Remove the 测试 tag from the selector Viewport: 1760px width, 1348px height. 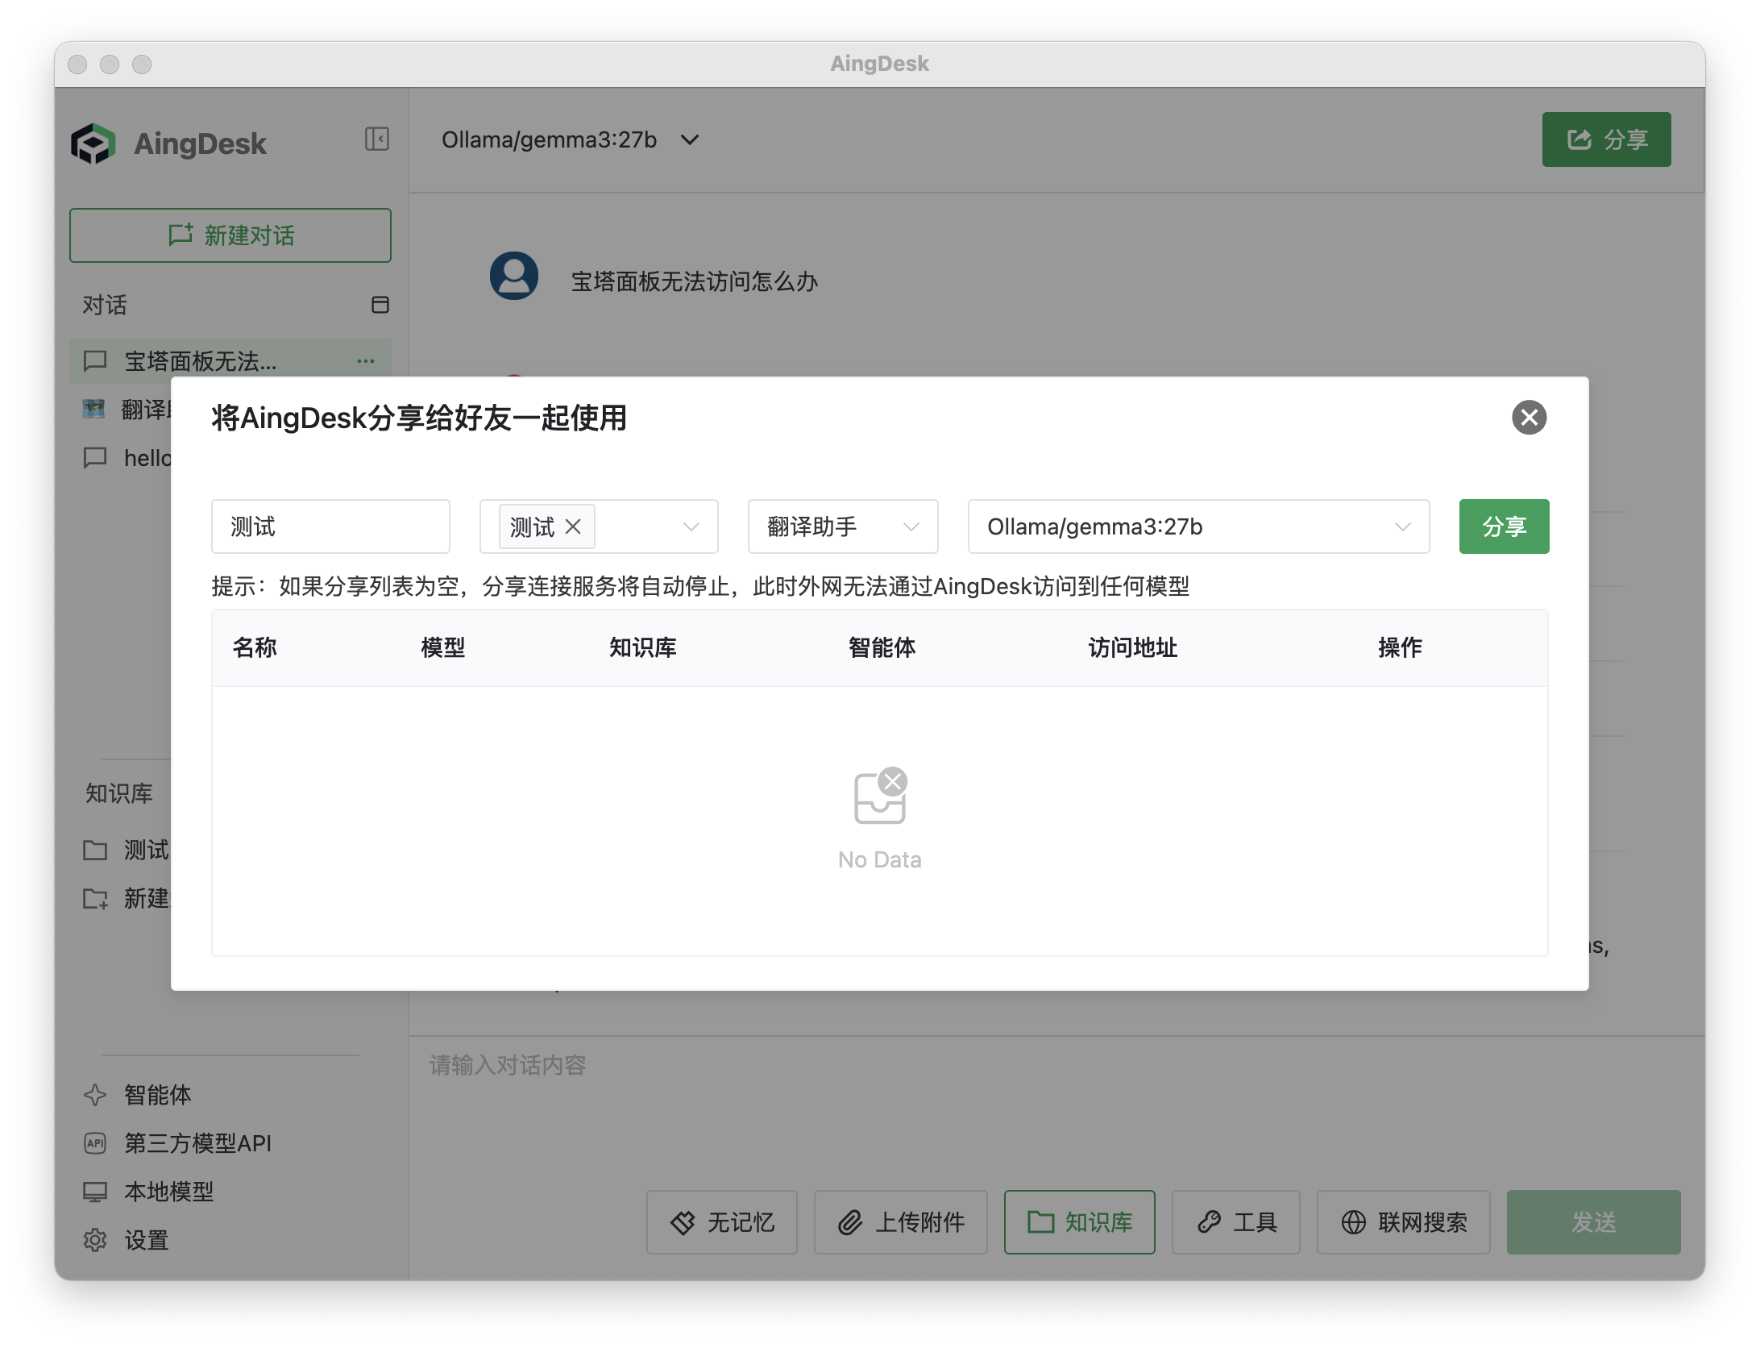tap(574, 526)
